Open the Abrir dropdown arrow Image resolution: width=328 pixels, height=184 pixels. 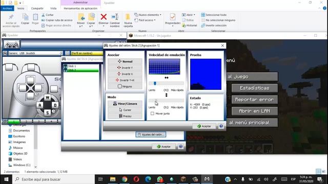[x=194, y=15]
